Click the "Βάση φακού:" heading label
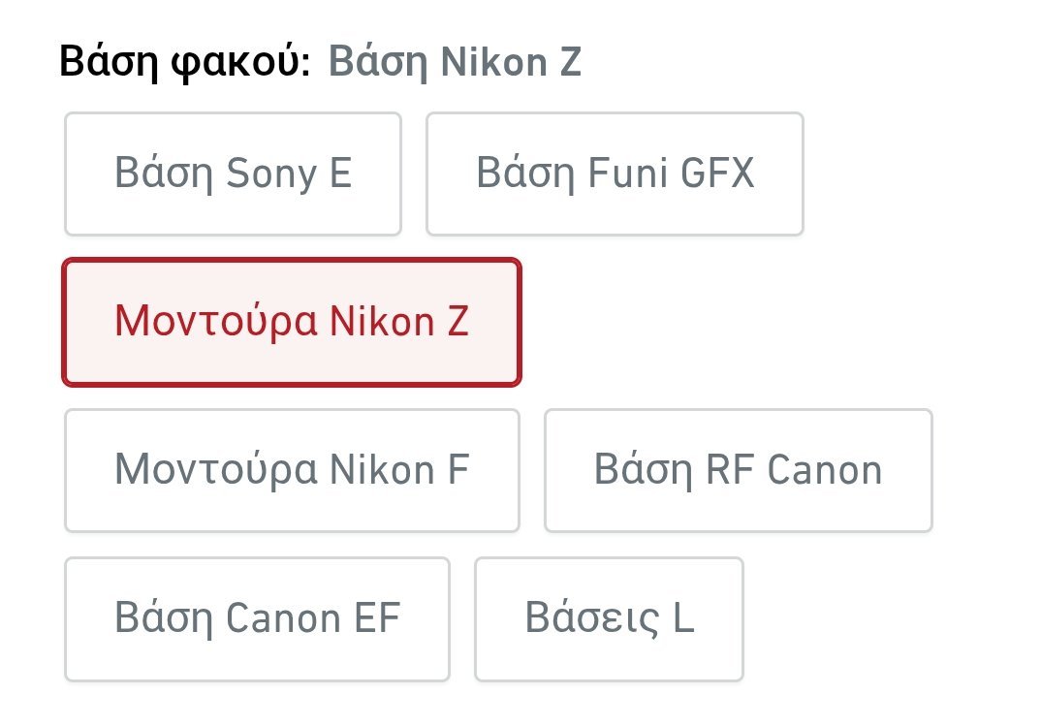Image resolution: width=1041 pixels, height=726 pixels. click(184, 63)
